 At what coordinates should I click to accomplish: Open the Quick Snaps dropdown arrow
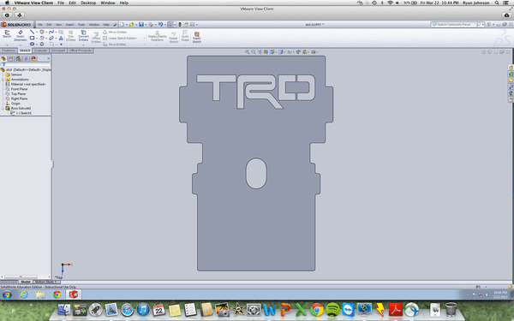pos(185,45)
